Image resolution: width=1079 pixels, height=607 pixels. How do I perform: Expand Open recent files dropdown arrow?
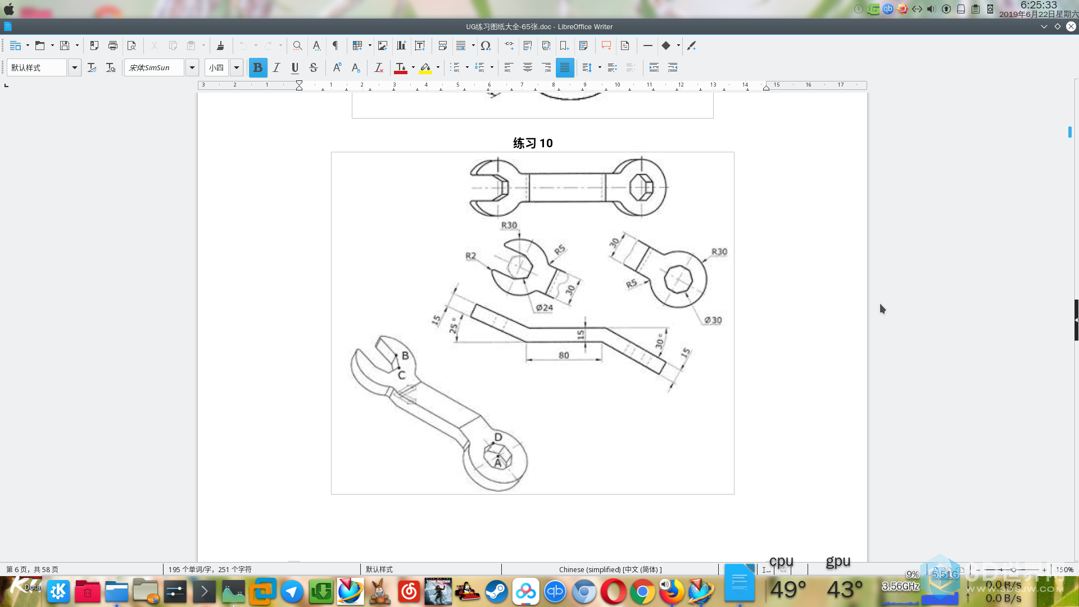(x=52, y=46)
